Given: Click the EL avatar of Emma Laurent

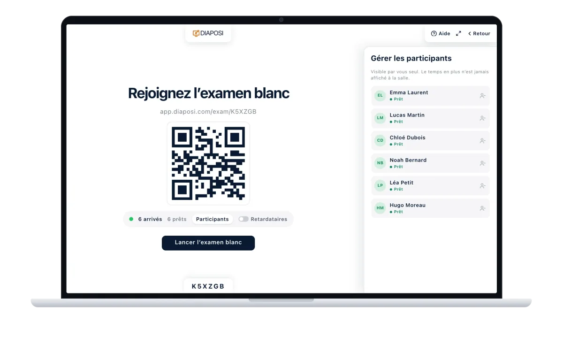Looking at the screenshot, I should pyautogui.click(x=380, y=95).
